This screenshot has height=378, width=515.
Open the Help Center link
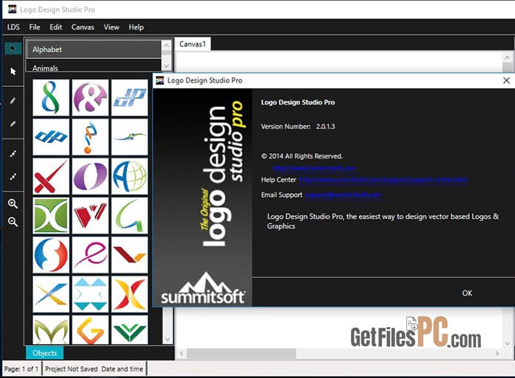coord(383,180)
